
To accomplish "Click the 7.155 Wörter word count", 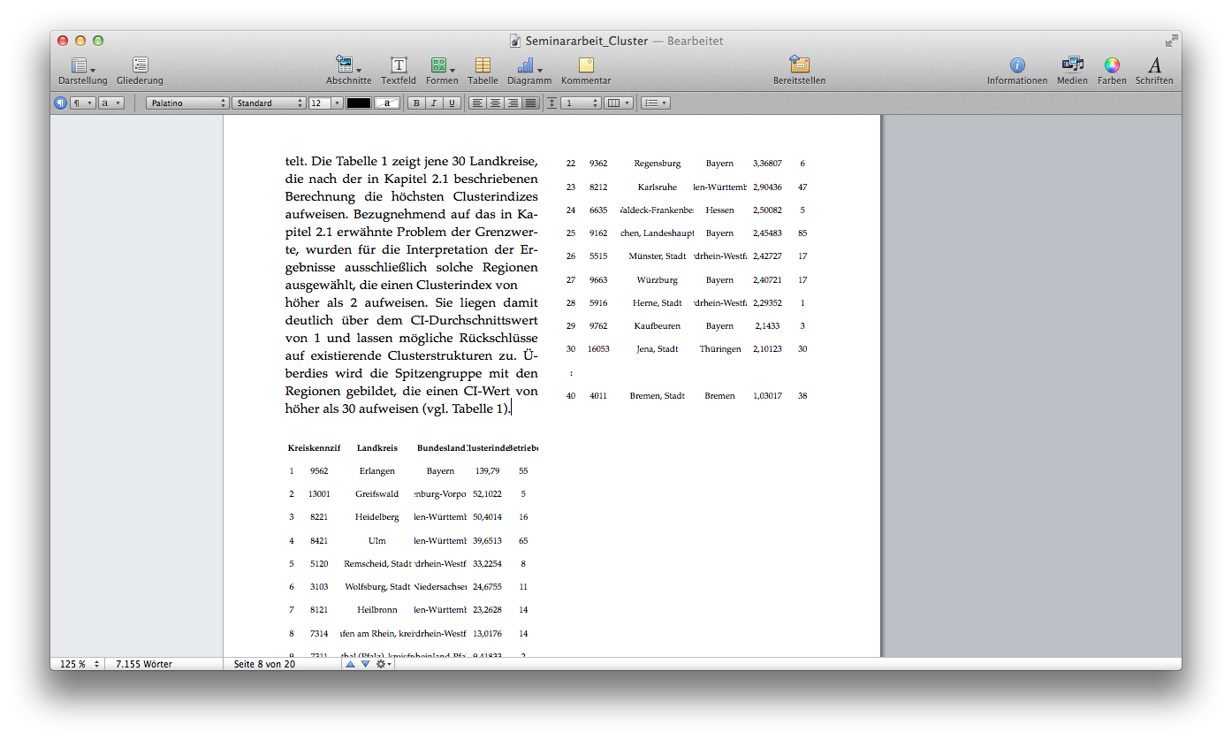I will click(143, 663).
